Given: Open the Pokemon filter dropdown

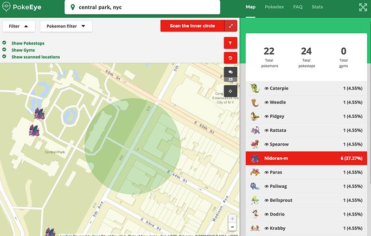Looking at the screenshot, I should (66, 26).
